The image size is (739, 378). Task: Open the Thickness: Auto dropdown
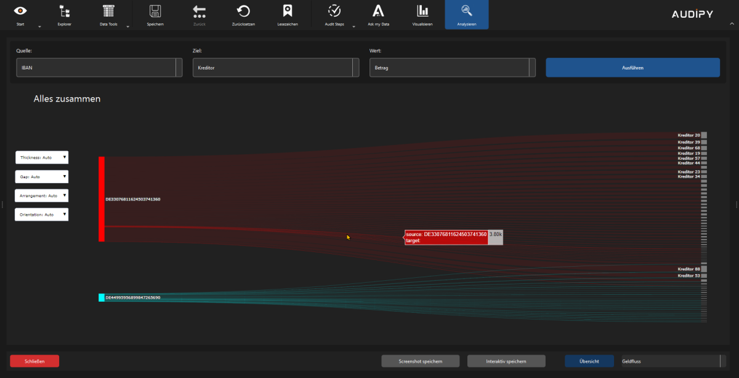(42, 158)
